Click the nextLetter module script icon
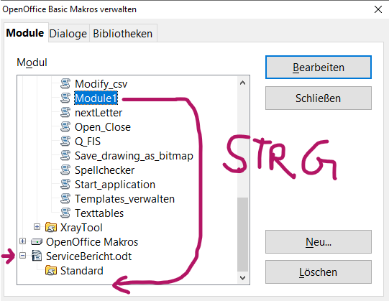 click(x=65, y=112)
